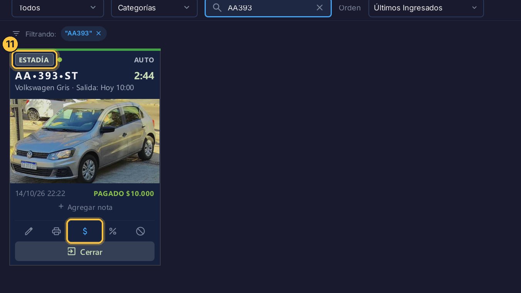Click the PAGADO $10.000 label

coord(124,194)
